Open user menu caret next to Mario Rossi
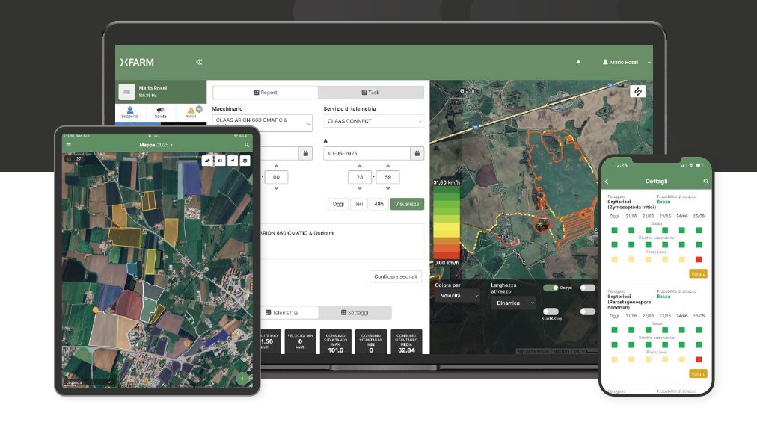This screenshot has height=434, width=757. pos(649,63)
